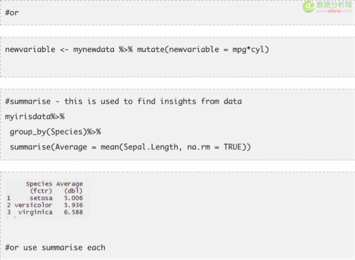Click the Chinese site title next to logo
This screenshot has width=355, height=260.
click(334, 5)
